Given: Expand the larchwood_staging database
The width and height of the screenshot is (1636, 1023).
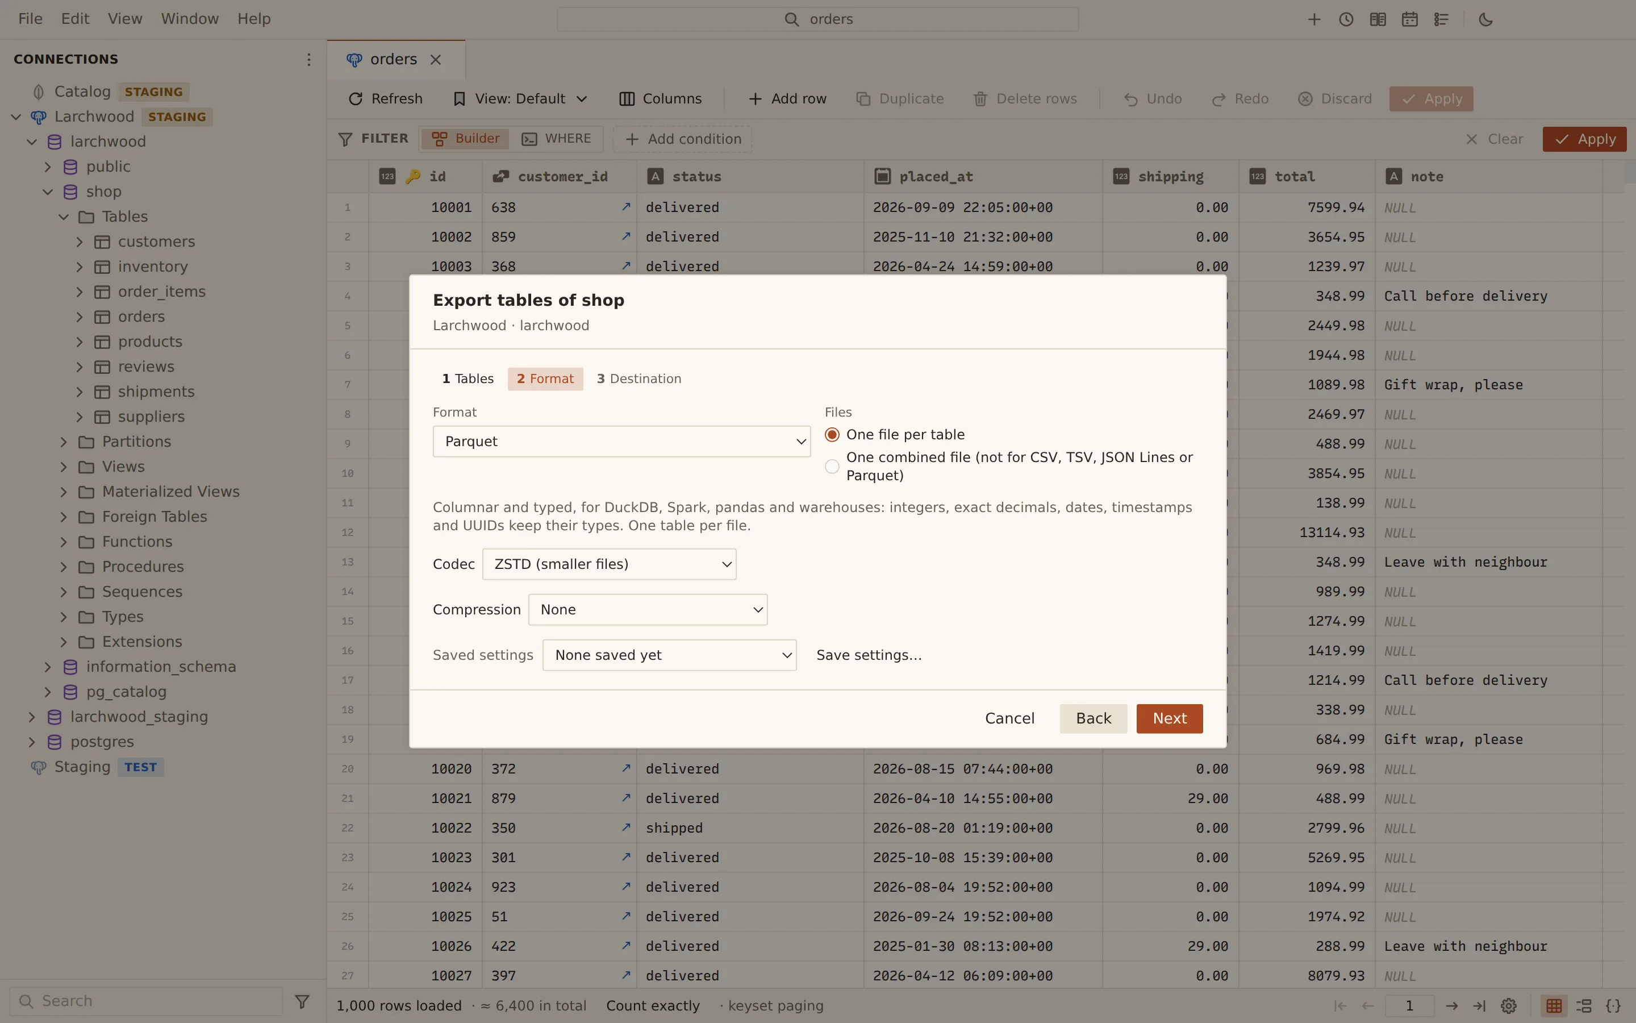Looking at the screenshot, I should tap(32, 717).
